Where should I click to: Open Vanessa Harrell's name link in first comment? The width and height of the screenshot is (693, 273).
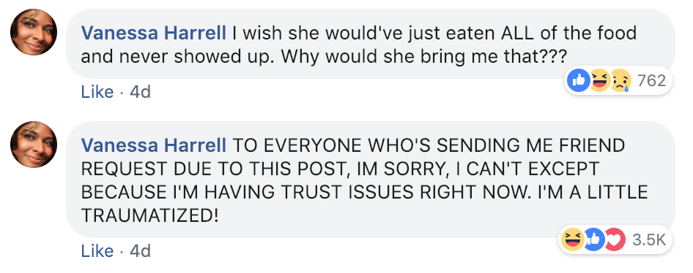pos(154,34)
